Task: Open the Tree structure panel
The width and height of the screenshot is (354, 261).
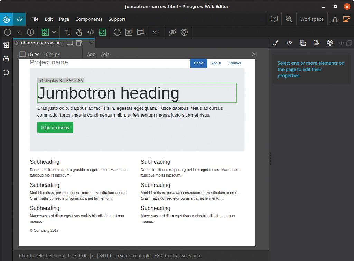Action: tap(303, 43)
